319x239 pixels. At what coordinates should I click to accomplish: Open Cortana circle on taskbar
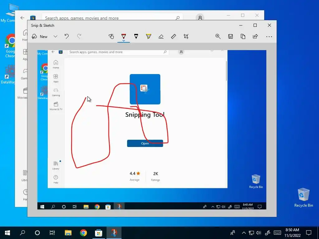pyautogui.click(x=37, y=233)
